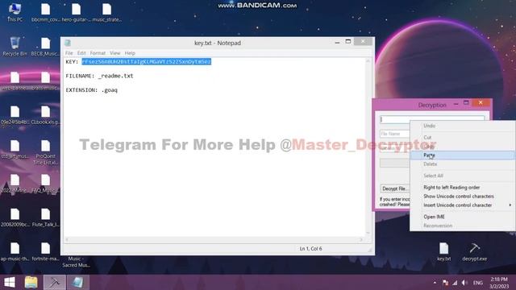The height and width of the screenshot is (290, 516).
Task: Open the Notepad Help menu
Action: [130, 53]
